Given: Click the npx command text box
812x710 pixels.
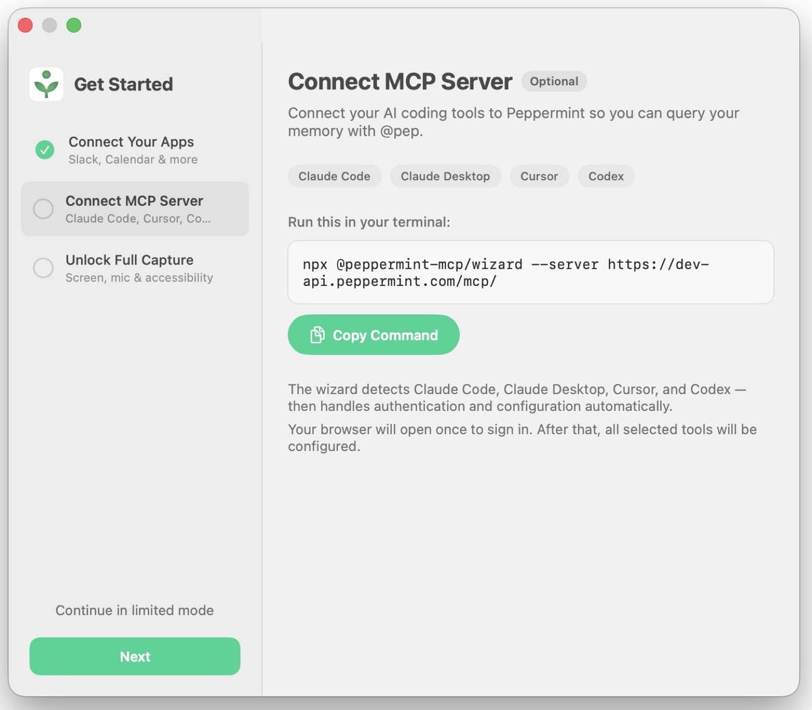Looking at the screenshot, I should tap(531, 272).
